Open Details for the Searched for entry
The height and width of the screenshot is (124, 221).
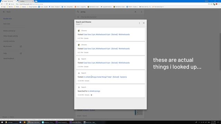87,95
